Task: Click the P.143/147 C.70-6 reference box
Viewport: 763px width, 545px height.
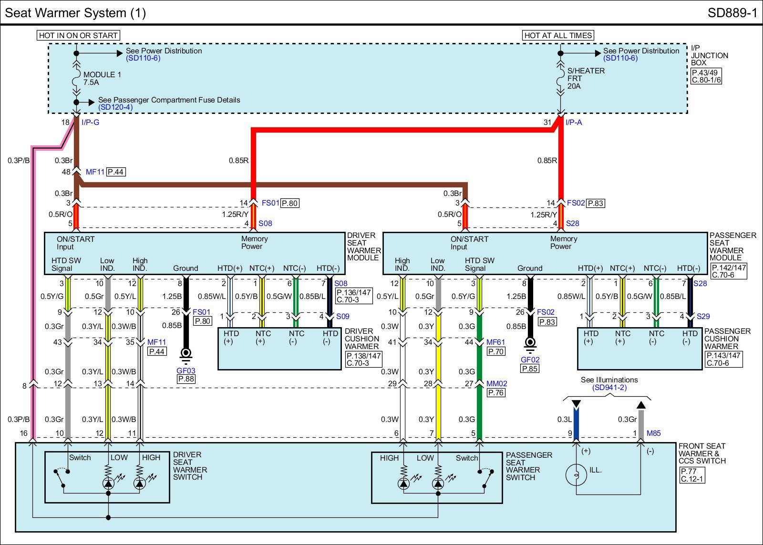Action: tap(724, 359)
